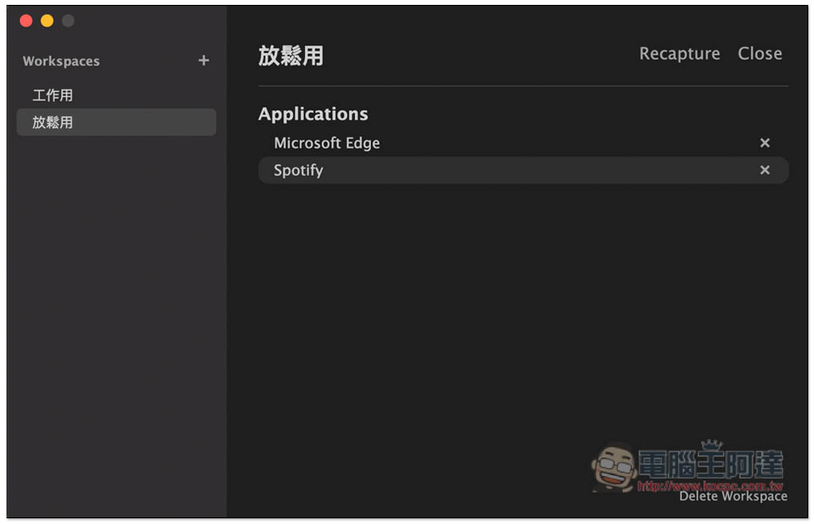Screen dimensions: 814x524
Task: Click the Applications section heading
Action: tap(313, 114)
